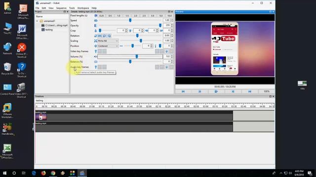Open the View menu
Screen dimensions: 316x177
point(51,8)
